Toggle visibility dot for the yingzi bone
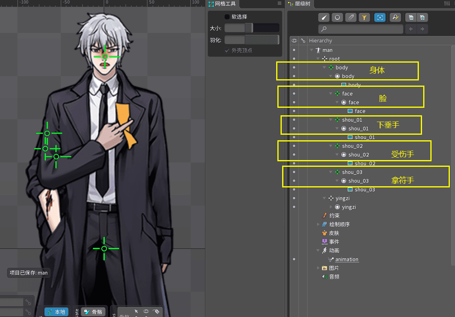The height and width of the screenshot is (317, 455). [294, 198]
